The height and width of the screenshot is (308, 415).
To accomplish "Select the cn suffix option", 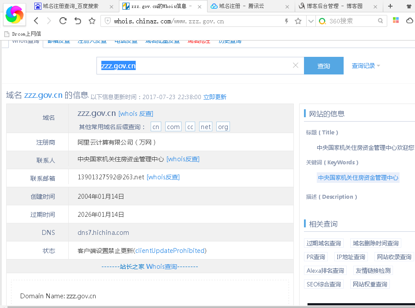I will point(156,127).
